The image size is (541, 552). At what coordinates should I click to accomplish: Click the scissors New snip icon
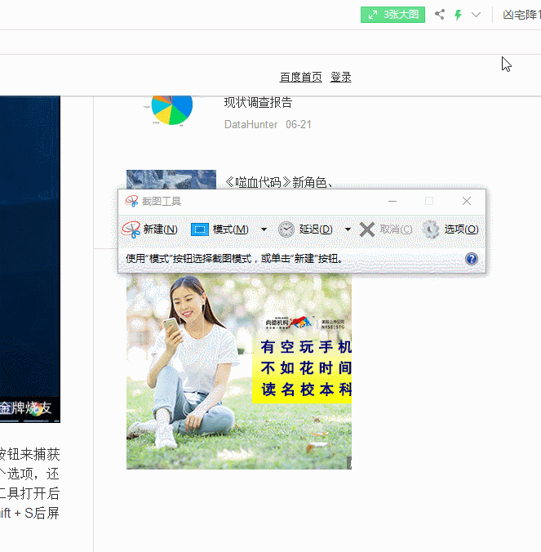tap(131, 229)
